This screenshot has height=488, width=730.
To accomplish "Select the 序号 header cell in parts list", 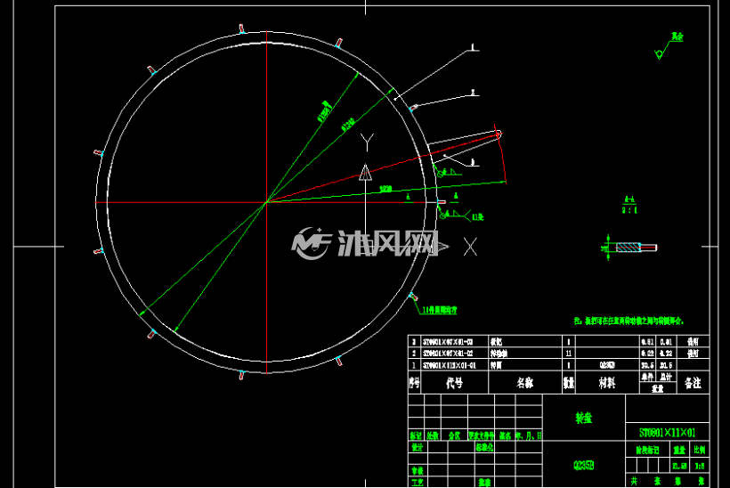I will point(414,383).
